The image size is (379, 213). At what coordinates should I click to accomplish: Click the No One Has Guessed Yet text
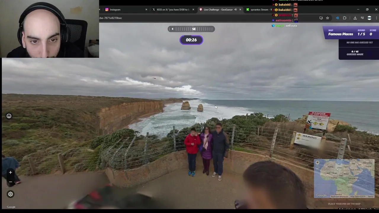[x=359, y=43]
